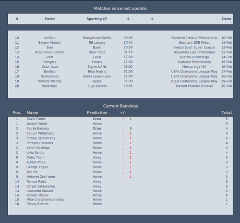Click Sligo Rovers away team
The width and height of the screenshot is (240, 223).
[x=97, y=86]
